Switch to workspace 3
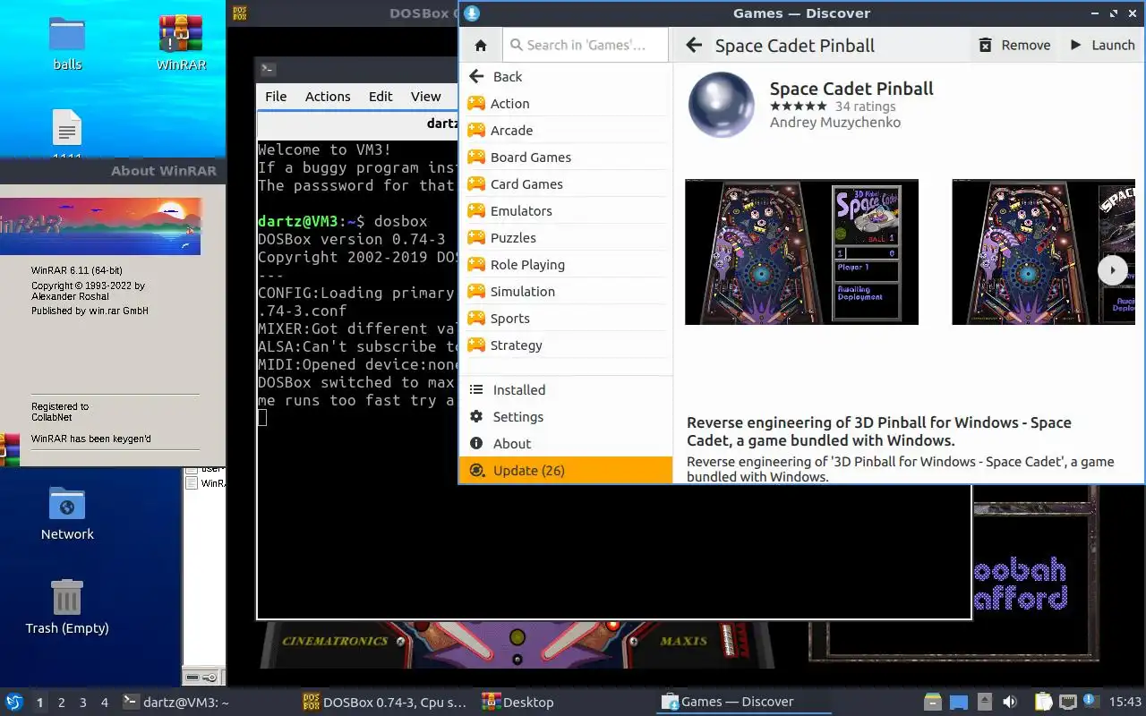The height and width of the screenshot is (716, 1146). (83, 703)
